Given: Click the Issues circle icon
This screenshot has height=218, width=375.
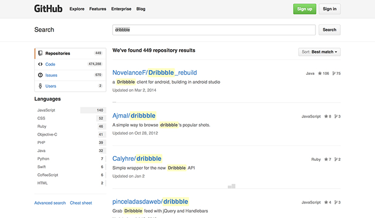Looking at the screenshot, I should tap(40, 75).
